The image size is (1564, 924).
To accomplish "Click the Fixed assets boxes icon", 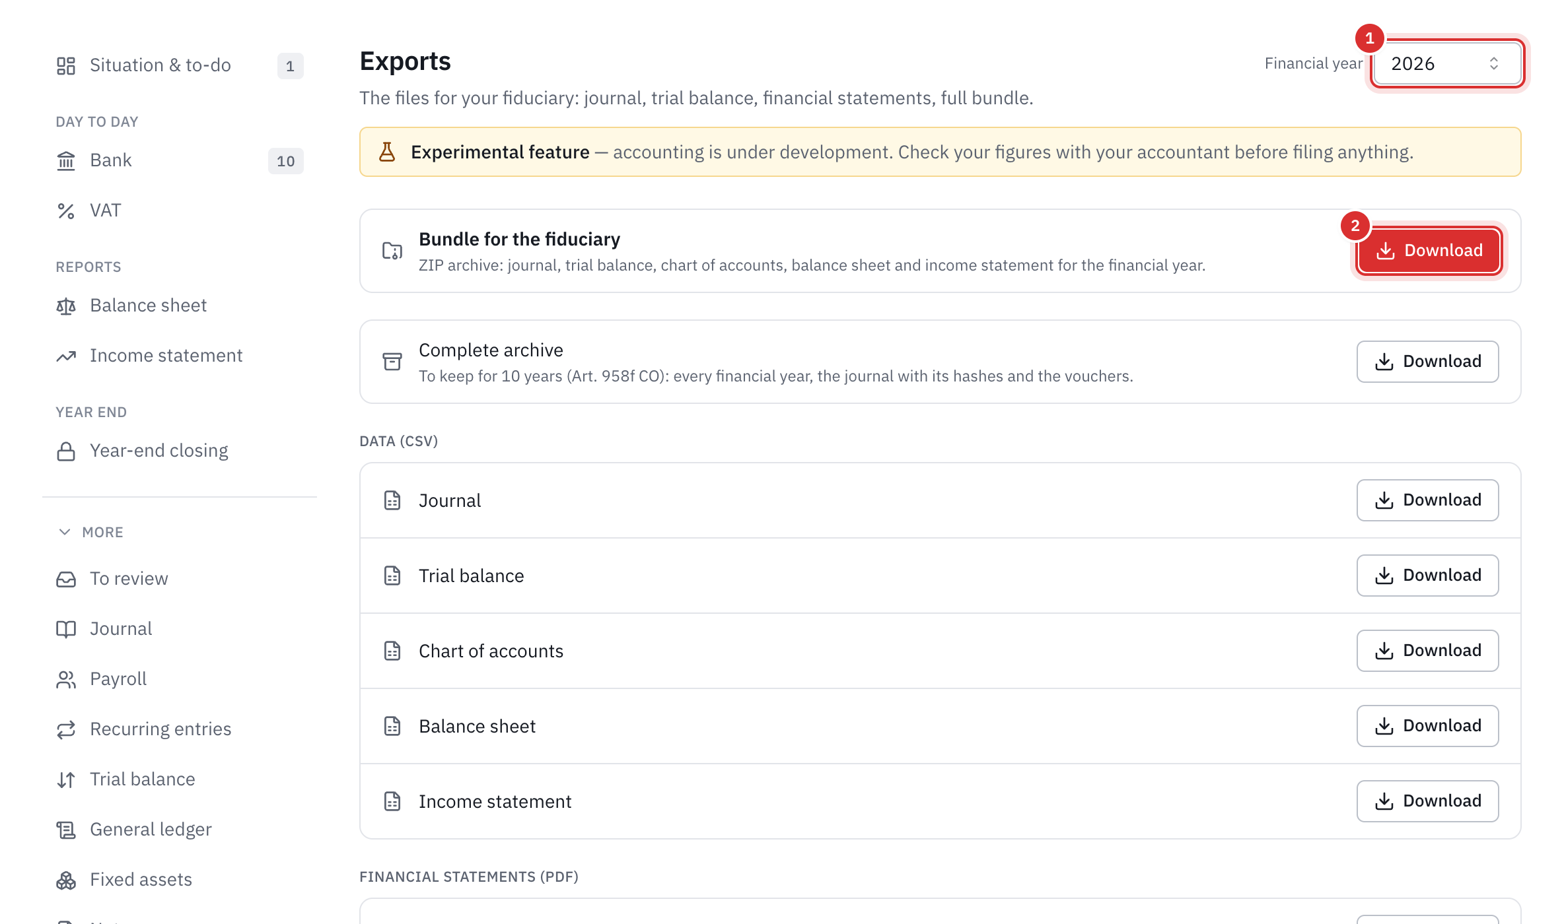I will click(66, 880).
